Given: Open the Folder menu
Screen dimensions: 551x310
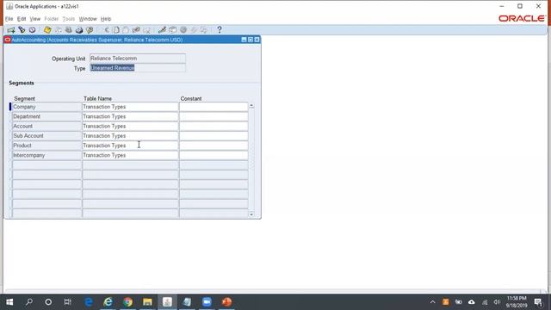Looking at the screenshot, I should (52, 19).
